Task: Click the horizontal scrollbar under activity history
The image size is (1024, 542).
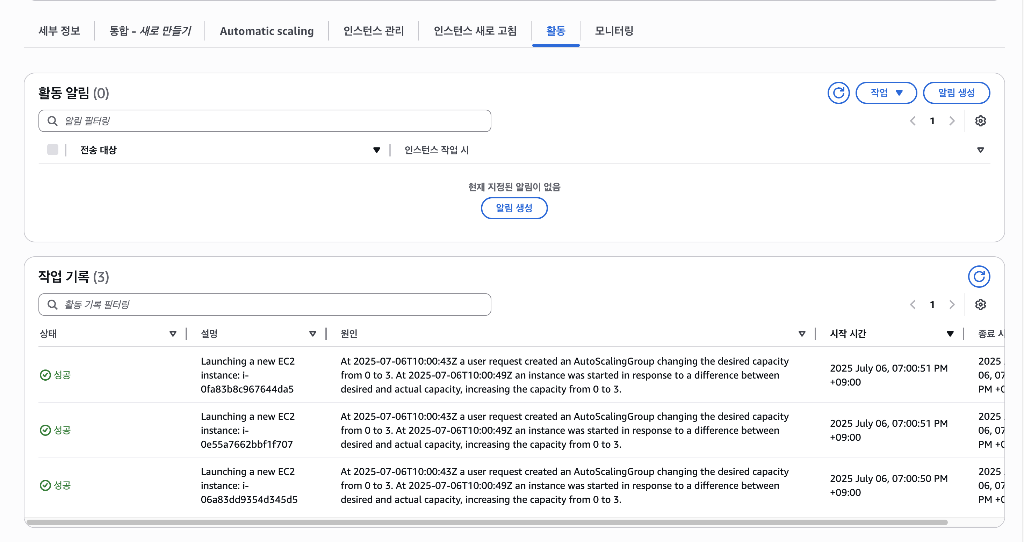Action: click(487, 522)
